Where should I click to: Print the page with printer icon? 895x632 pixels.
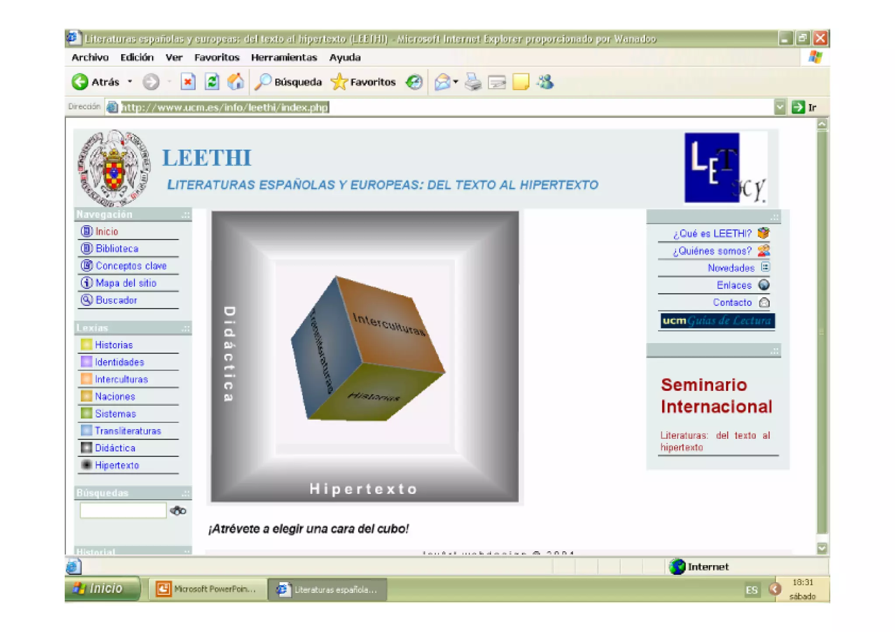[x=473, y=82]
